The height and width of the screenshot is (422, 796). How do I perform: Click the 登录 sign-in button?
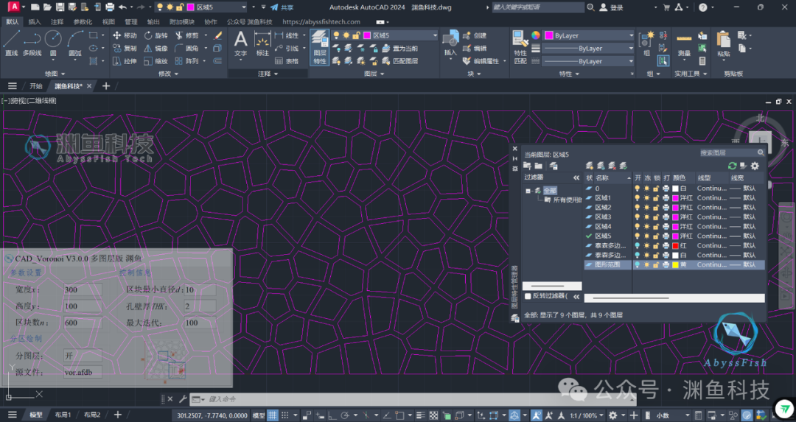[612, 7]
